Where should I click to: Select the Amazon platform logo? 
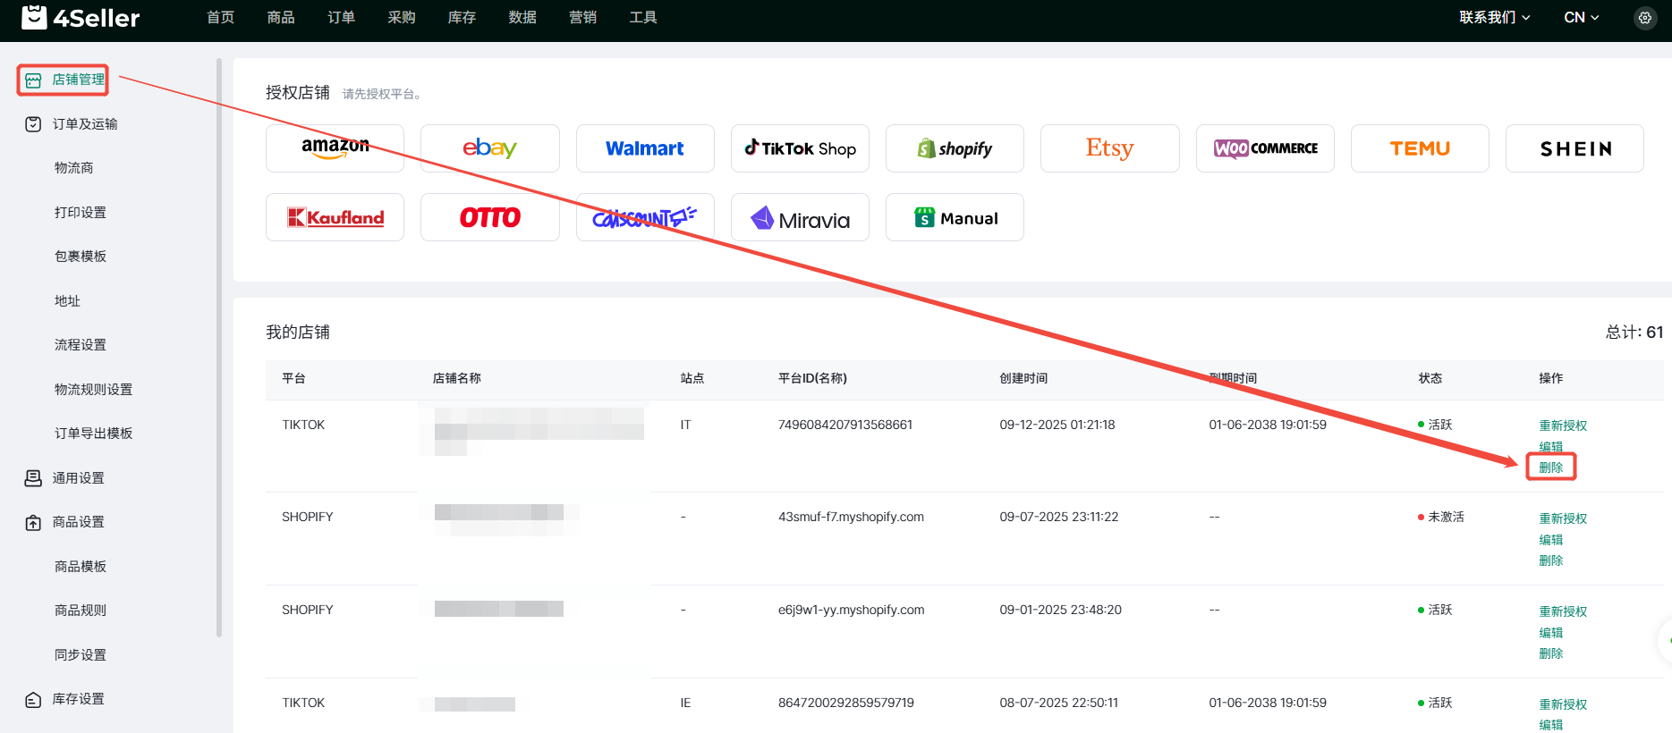(335, 148)
